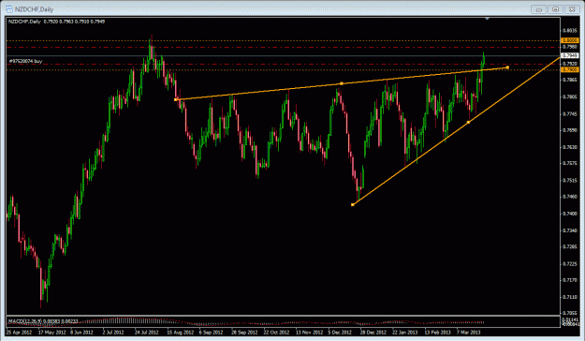Screen dimensions: 585x341
Task: Click the 13 Feb 2013 date label
Action: point(437,332)
